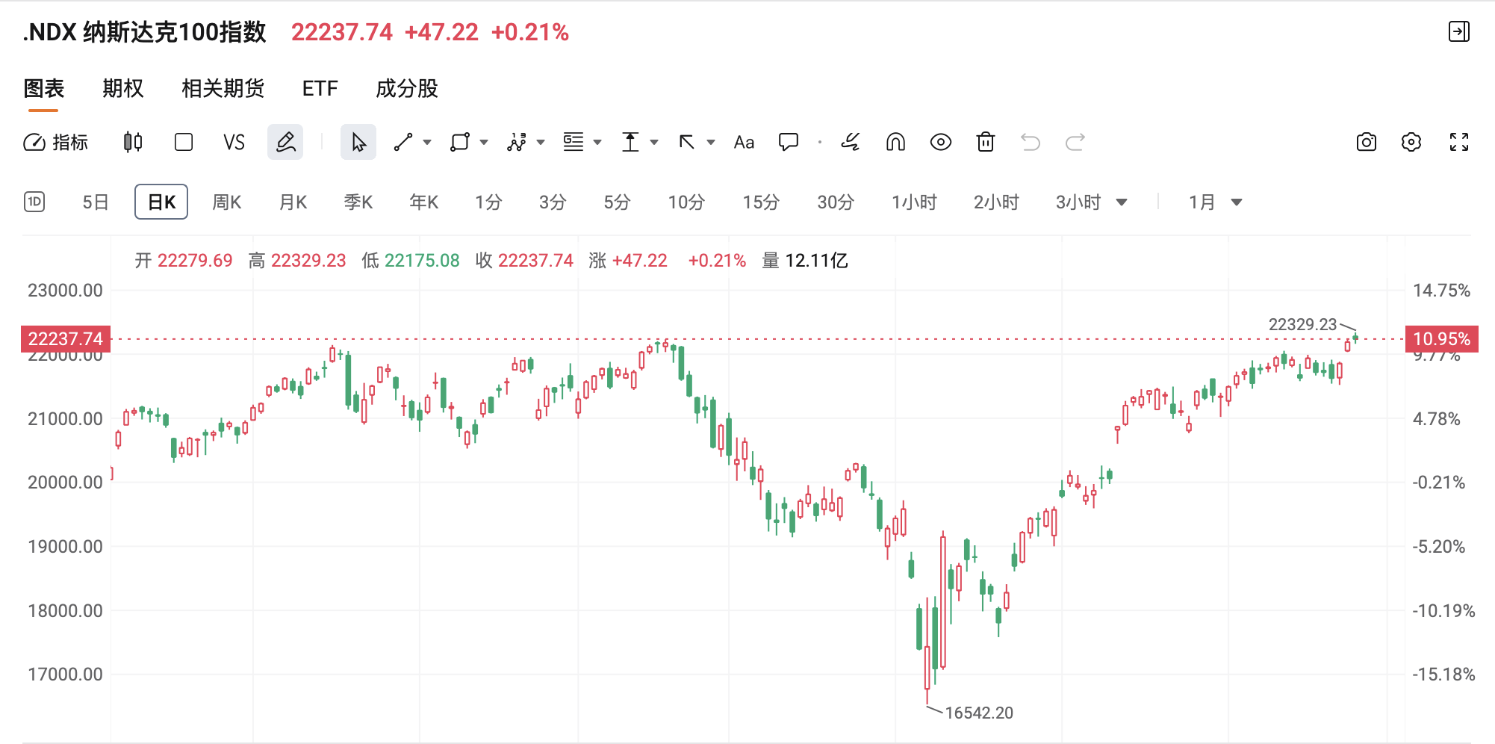Delete drawings with the trash icon
1495x744 pixels.
click(986, 142)
